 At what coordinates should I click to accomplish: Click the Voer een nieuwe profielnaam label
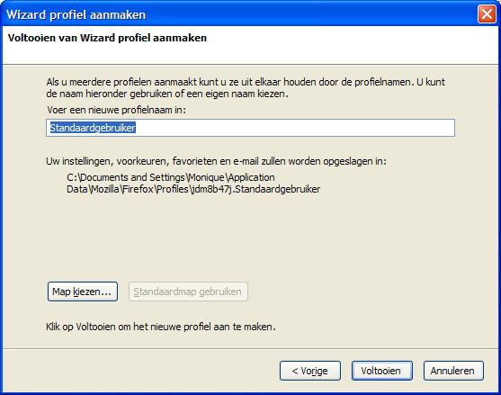pyautogui.click(x=116, y=110)
